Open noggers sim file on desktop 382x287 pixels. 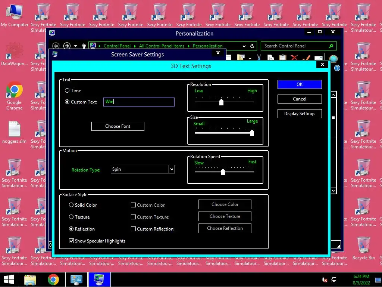pyautogui.click(x=15, y=132)
